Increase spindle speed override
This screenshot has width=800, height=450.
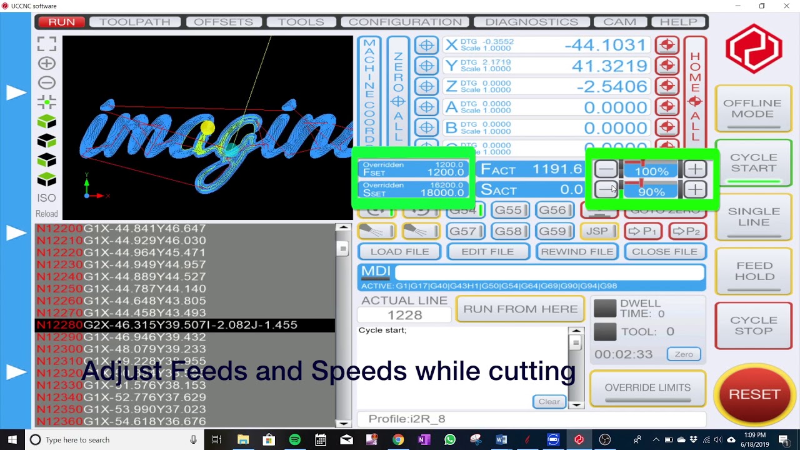[695, 189]
